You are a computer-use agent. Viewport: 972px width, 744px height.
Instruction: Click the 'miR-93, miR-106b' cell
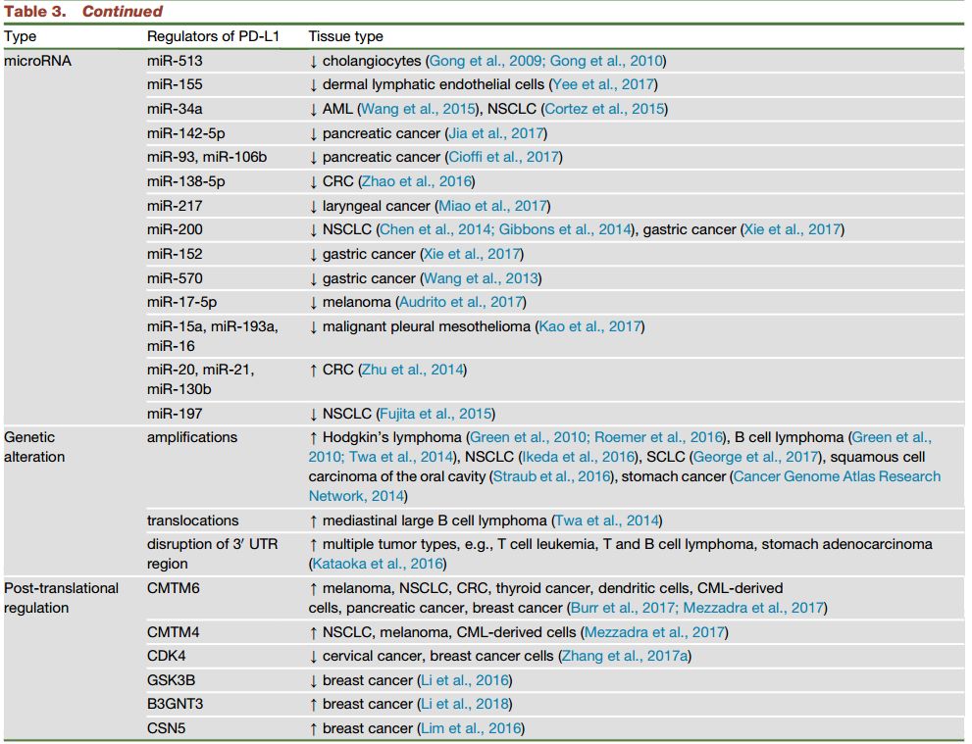(207, 158)
